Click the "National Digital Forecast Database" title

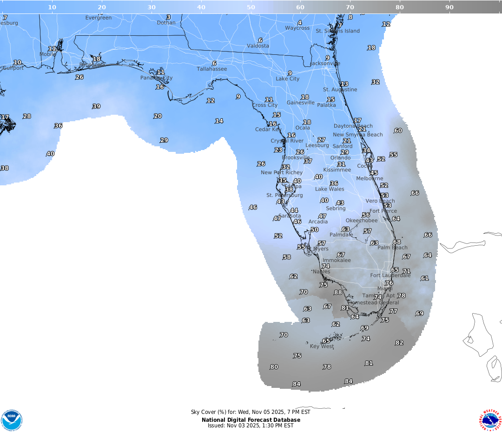coord(251,419)
